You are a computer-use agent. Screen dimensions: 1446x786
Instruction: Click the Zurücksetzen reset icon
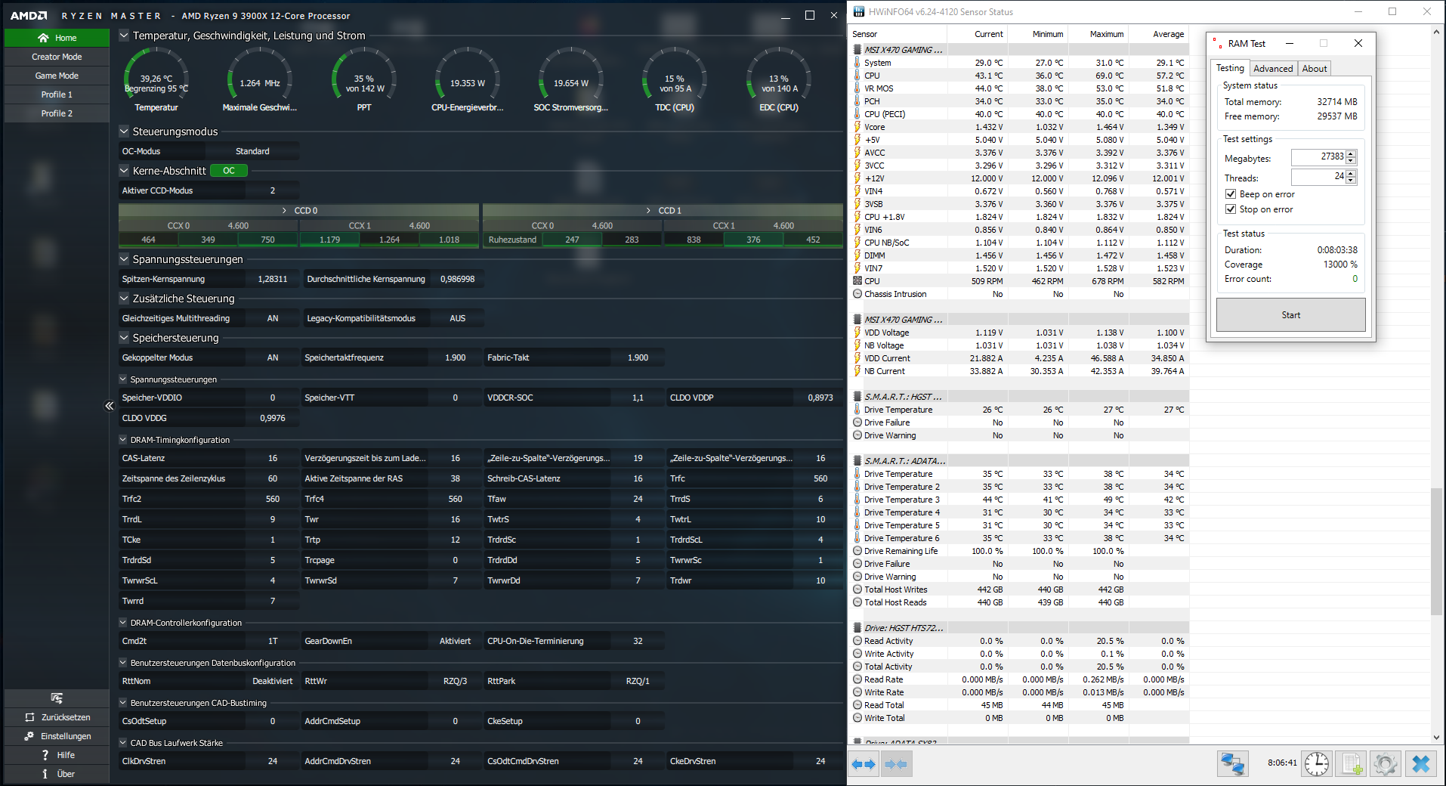tap(29, 717)
